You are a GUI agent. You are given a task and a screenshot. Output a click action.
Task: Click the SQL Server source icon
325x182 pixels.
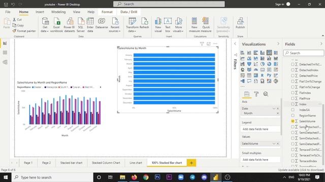pyautogui.click(x=81, y=25)
